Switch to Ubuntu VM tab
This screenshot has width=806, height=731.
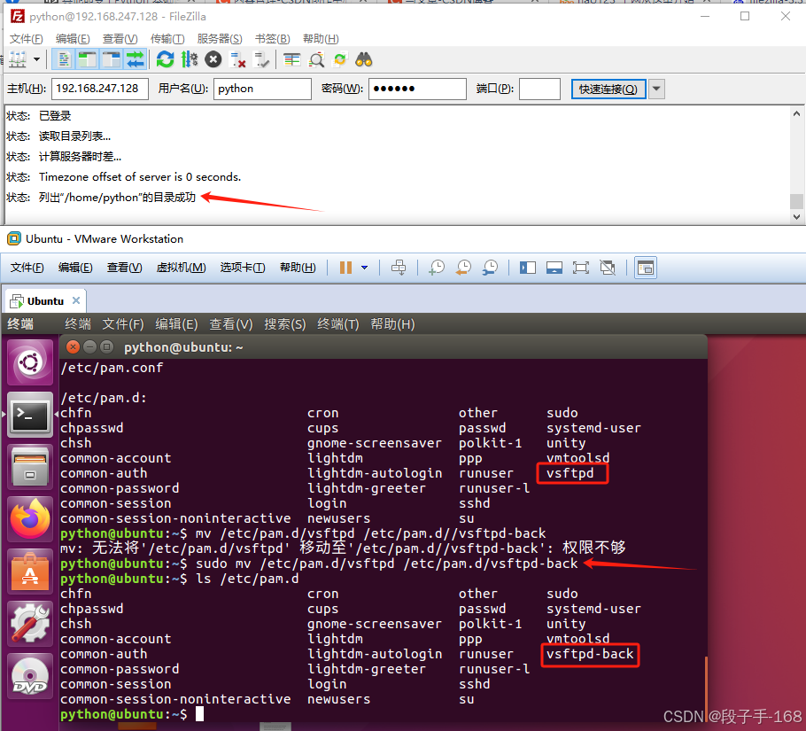click(x=45, y=301)
